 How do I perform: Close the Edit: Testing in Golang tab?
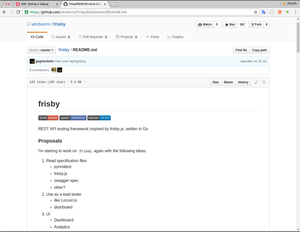[57, 4]
